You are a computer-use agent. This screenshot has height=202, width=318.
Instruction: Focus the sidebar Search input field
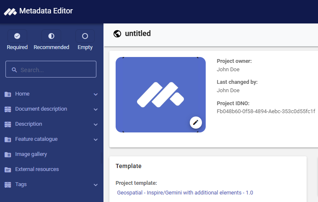54,70
